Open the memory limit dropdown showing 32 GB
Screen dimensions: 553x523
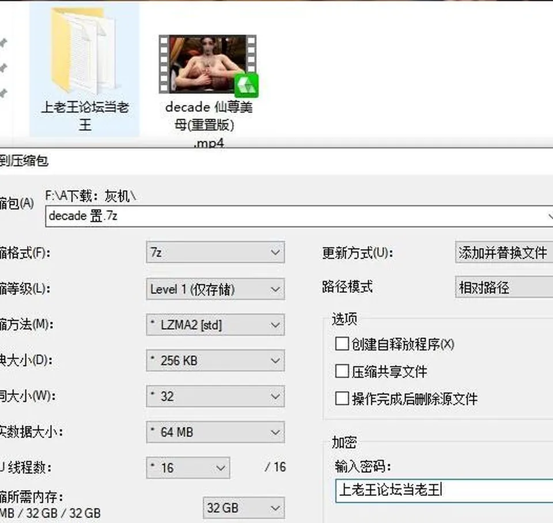click(244, 508)
